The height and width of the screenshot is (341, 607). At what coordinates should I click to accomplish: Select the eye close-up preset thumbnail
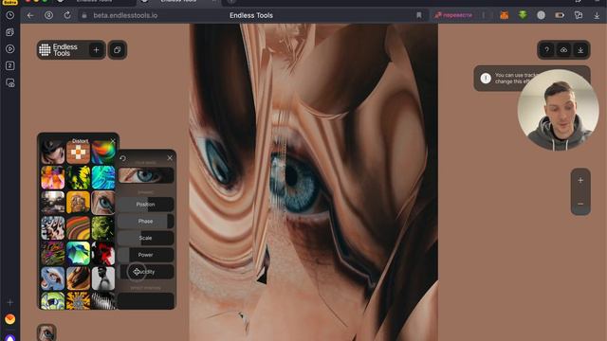(103, 203)
